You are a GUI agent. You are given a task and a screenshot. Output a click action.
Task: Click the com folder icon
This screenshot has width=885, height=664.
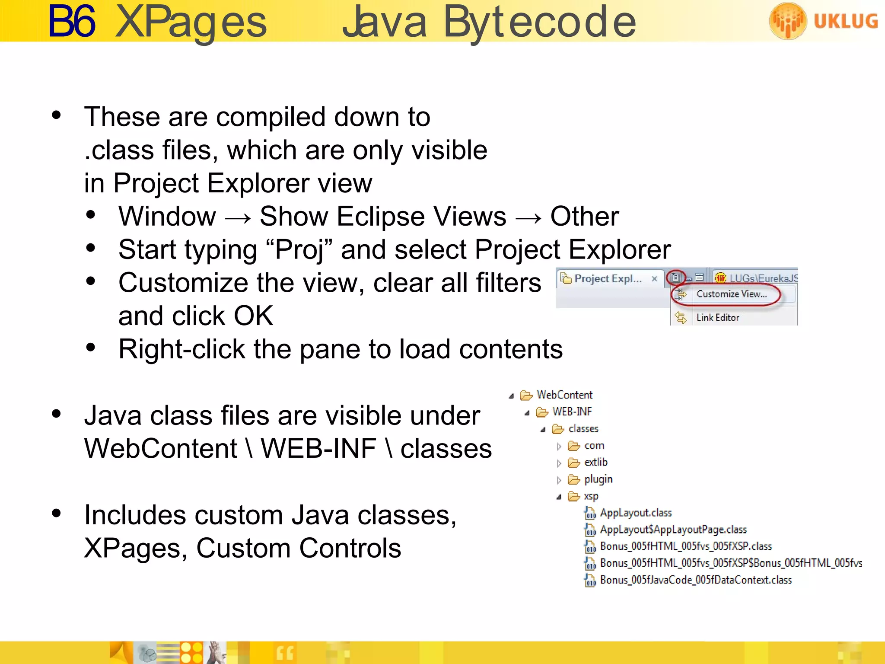point(573,446)
